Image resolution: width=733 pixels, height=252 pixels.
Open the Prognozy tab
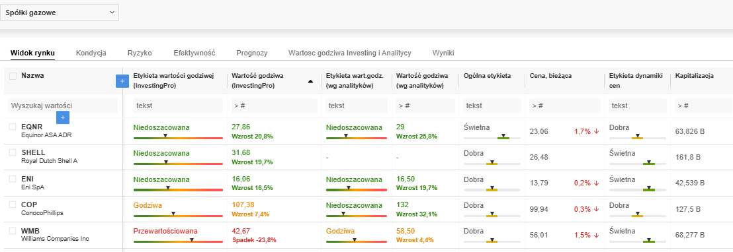[x=252, y=53]
